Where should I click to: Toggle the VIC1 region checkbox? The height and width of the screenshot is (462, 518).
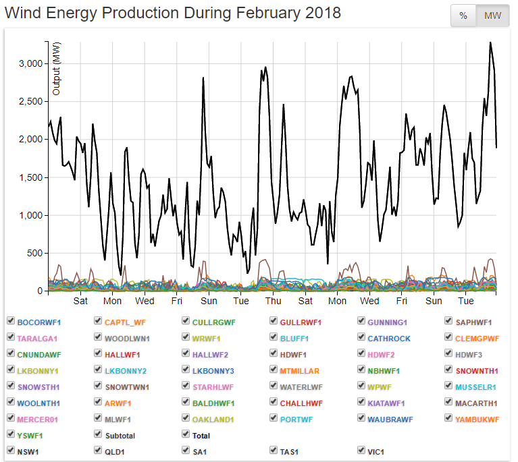(361, 451)
